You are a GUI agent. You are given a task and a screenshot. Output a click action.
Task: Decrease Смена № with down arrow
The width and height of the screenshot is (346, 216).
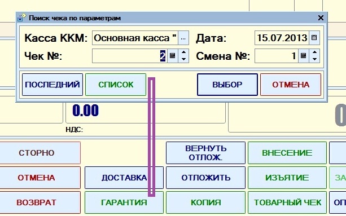point(314,59)
